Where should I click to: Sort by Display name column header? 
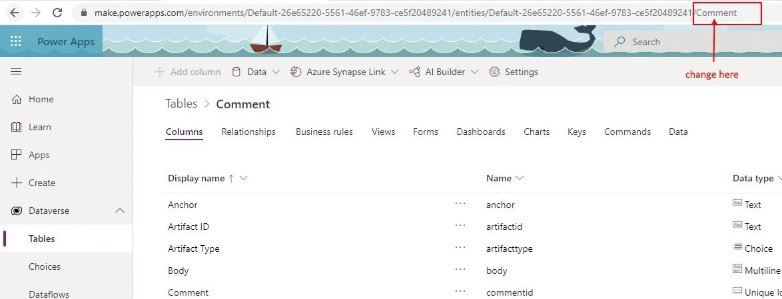[x=196, y=178]
